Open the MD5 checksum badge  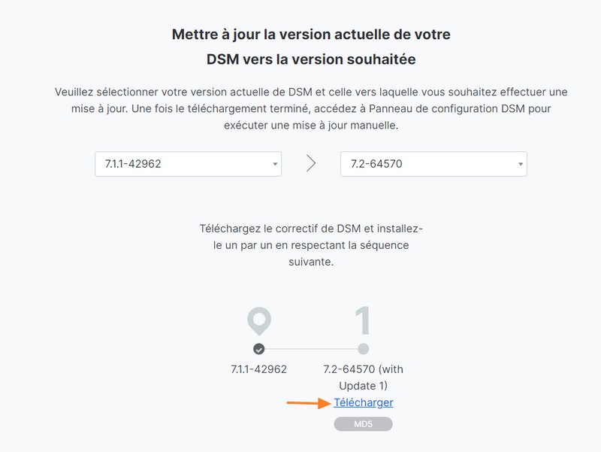(x=364, y=423)
